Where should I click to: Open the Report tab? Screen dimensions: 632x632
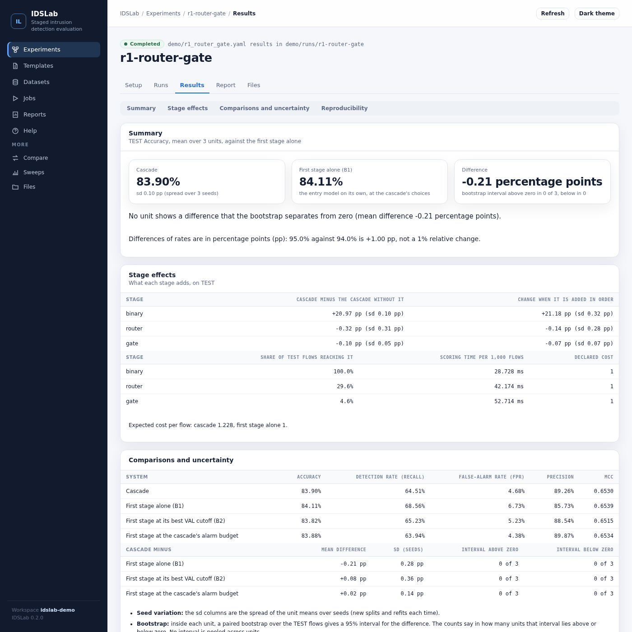point(226,85)
